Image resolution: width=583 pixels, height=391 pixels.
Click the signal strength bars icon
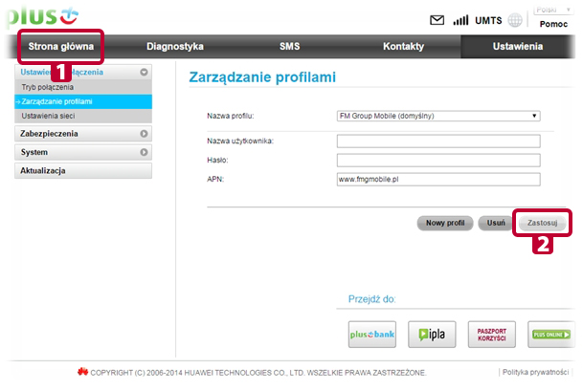[x=460, y=20]
